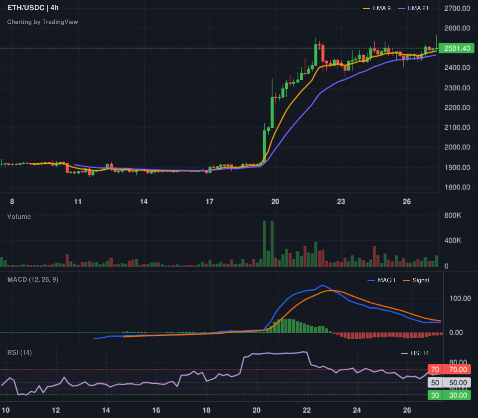Click the orange EMA 9 legend color line
This screenshot has height=418, width=478.
coord(366,8)
